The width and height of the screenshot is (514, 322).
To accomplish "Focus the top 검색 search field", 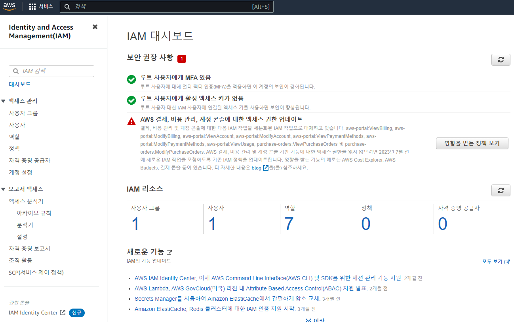I will 167,7.
